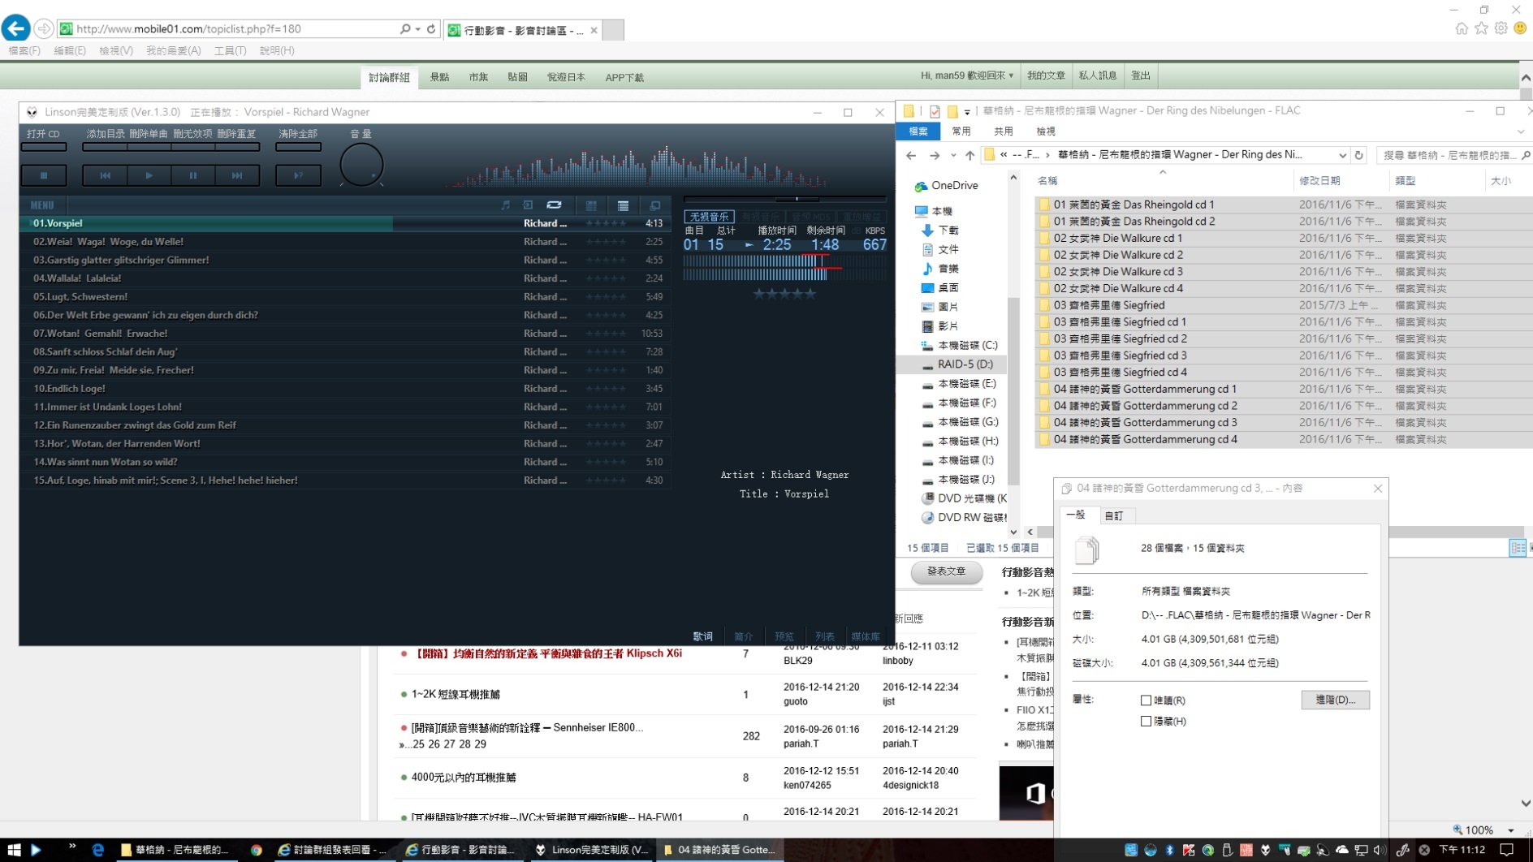Image resolution: width=1533 pixels, height=862 pixels.
Task: Click the 登出 link
Action: point(1141,75)
